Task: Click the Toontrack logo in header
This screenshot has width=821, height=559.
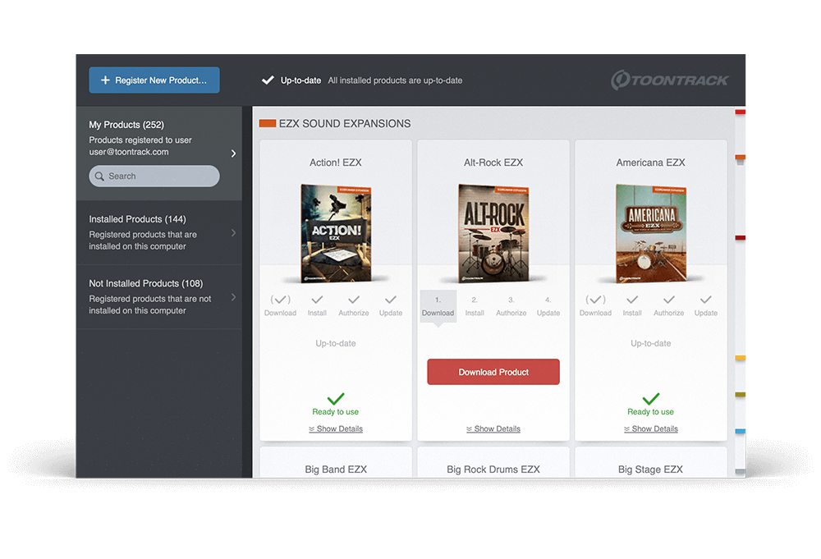Action: pos(669,80)
